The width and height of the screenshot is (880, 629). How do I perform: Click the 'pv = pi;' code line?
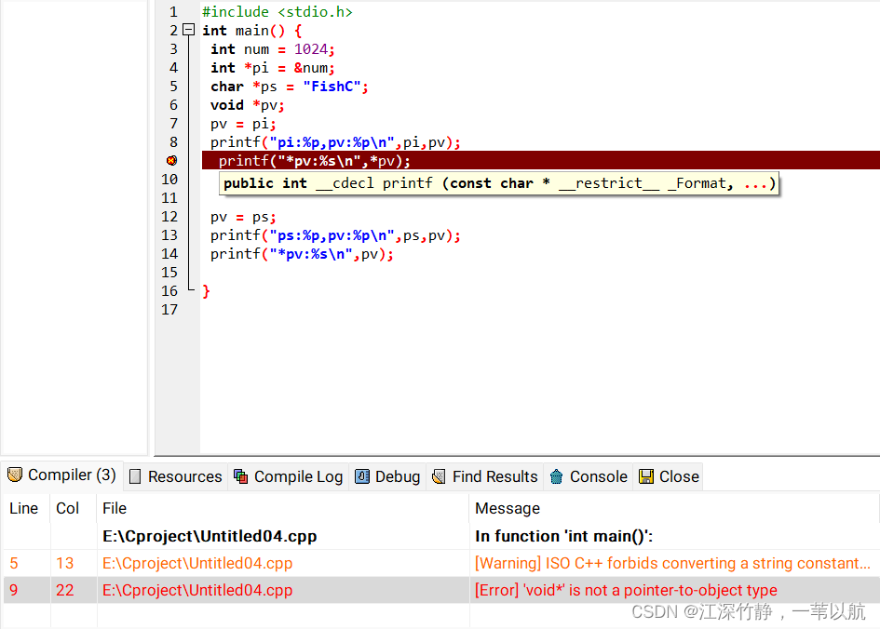[244, 124]
